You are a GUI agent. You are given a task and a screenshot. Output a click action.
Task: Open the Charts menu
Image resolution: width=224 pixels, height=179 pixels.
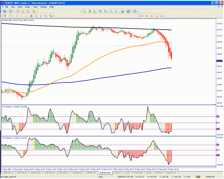tap(28, 7)
